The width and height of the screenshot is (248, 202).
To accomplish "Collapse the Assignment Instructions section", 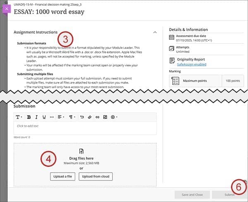I will [155, 32].
